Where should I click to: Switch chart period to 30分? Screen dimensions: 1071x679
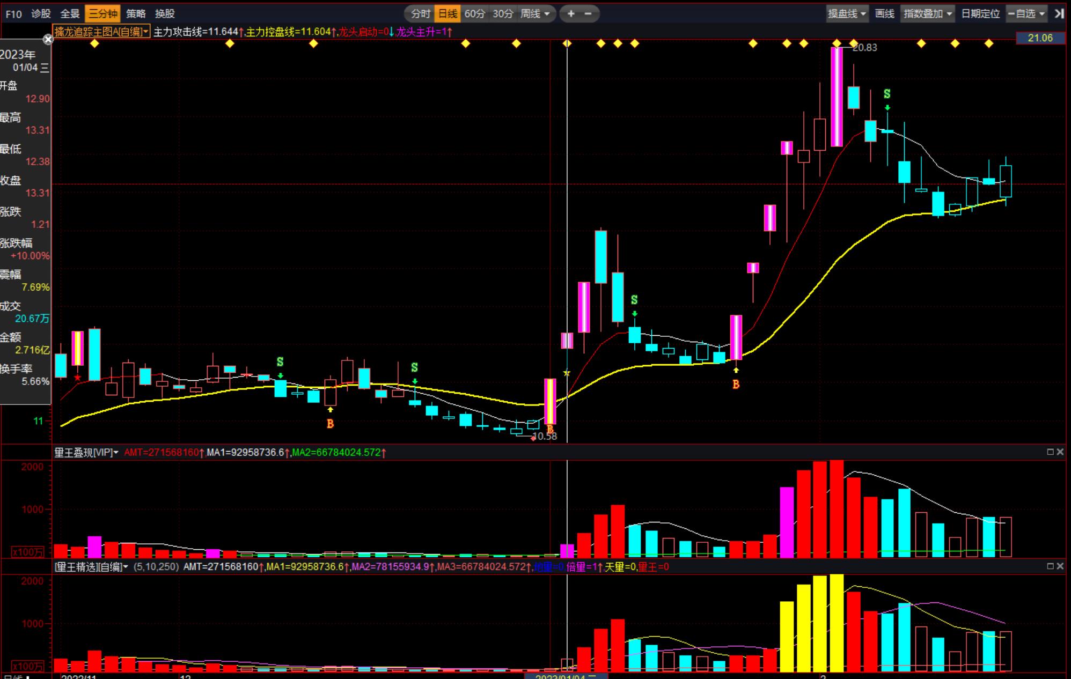click(x=503, y=13)
